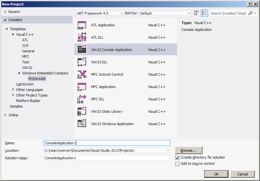Click the search magnifier icon

250,13
